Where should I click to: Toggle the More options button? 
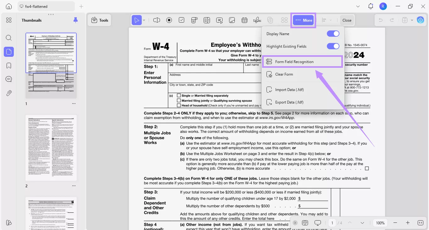pyautogui.click(x=304, y=20)
